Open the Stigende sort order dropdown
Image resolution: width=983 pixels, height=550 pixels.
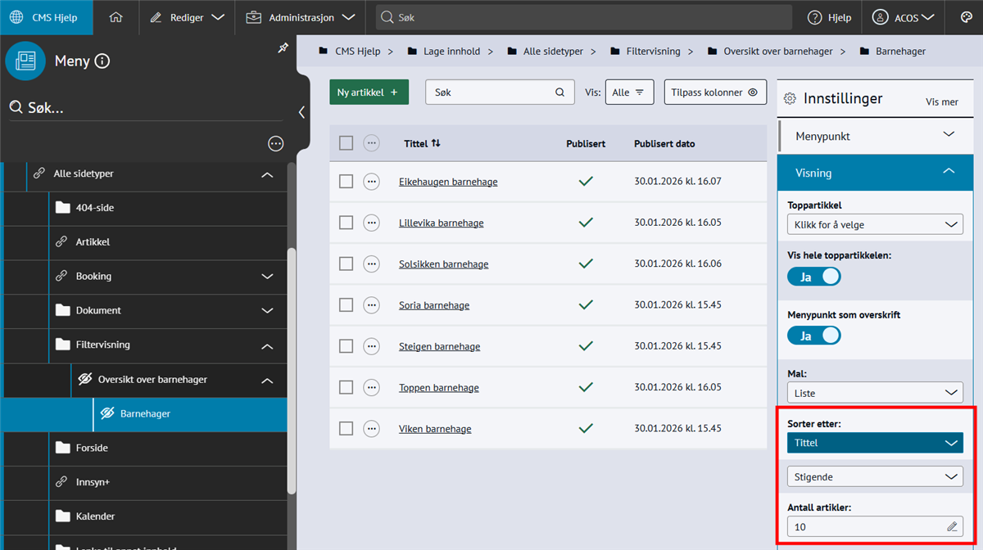pyautogui.click(x=874, y=476)
